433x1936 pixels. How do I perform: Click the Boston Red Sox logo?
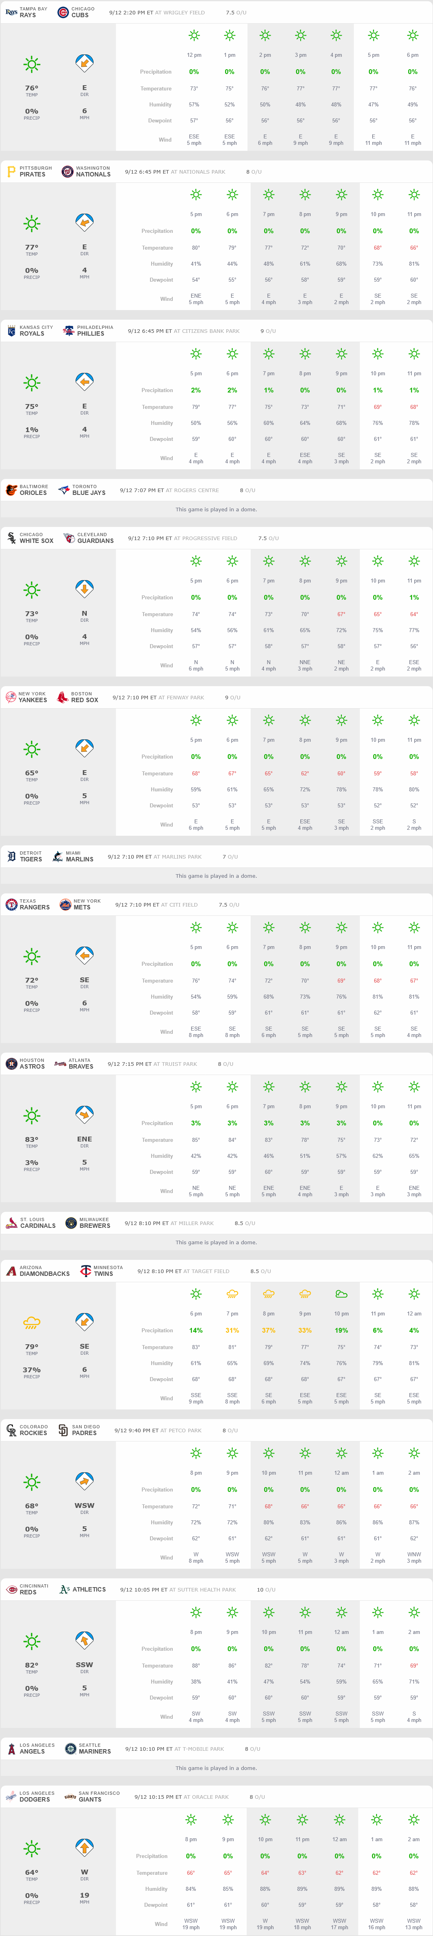[62, 697]
